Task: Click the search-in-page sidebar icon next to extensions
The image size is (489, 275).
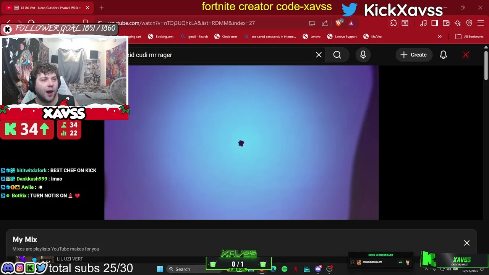Action: point(405,23)
